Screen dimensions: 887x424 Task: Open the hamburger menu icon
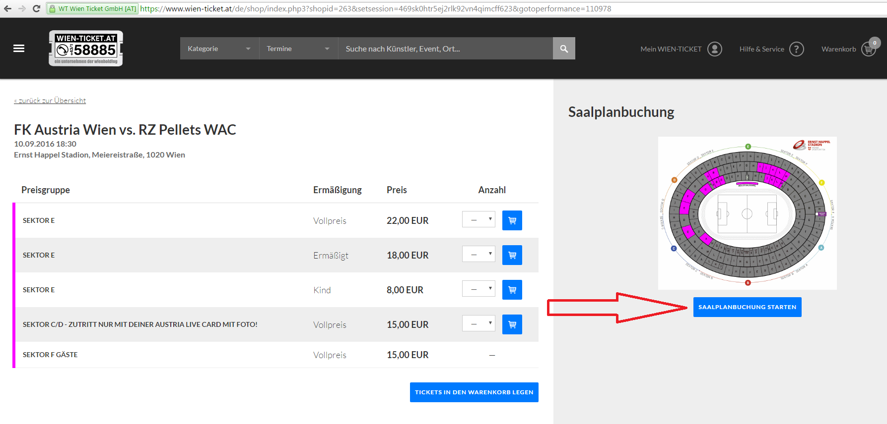tap(19, 48)
